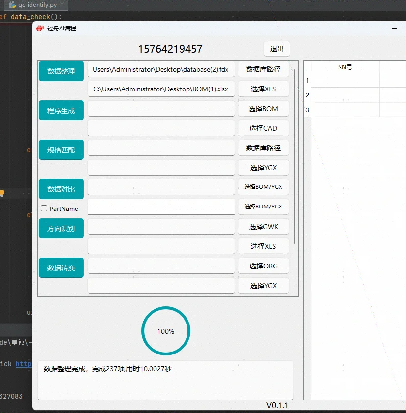
Task: Click the form panel vertical scrollbar
Action: tap(294, 156)
